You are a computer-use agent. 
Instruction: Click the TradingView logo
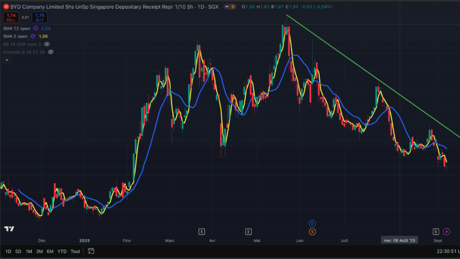9,229
